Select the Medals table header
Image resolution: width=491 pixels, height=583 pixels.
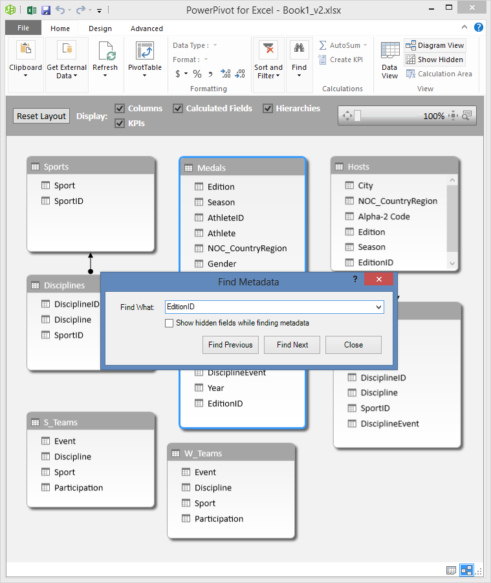tap(243, 168)
